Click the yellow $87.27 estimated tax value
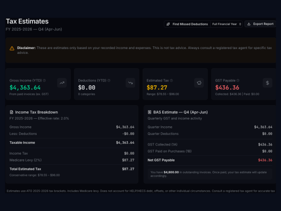 (157, 87)
